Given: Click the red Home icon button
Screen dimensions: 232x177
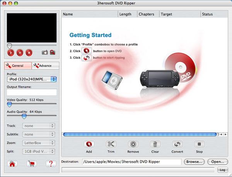Looking at the screenshot, I should (x=12, y=163).
